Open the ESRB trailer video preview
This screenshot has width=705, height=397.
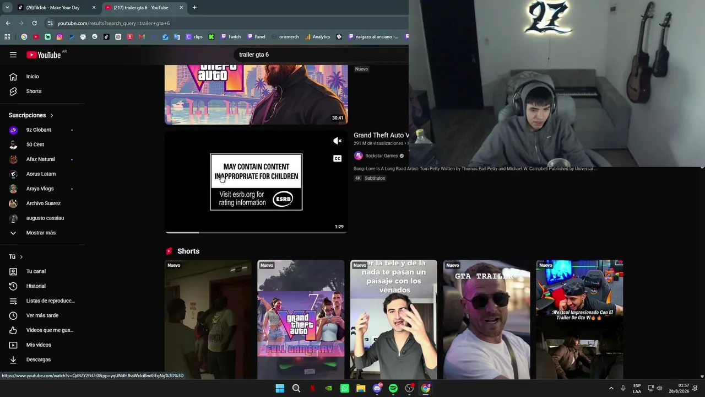point(256,182)
